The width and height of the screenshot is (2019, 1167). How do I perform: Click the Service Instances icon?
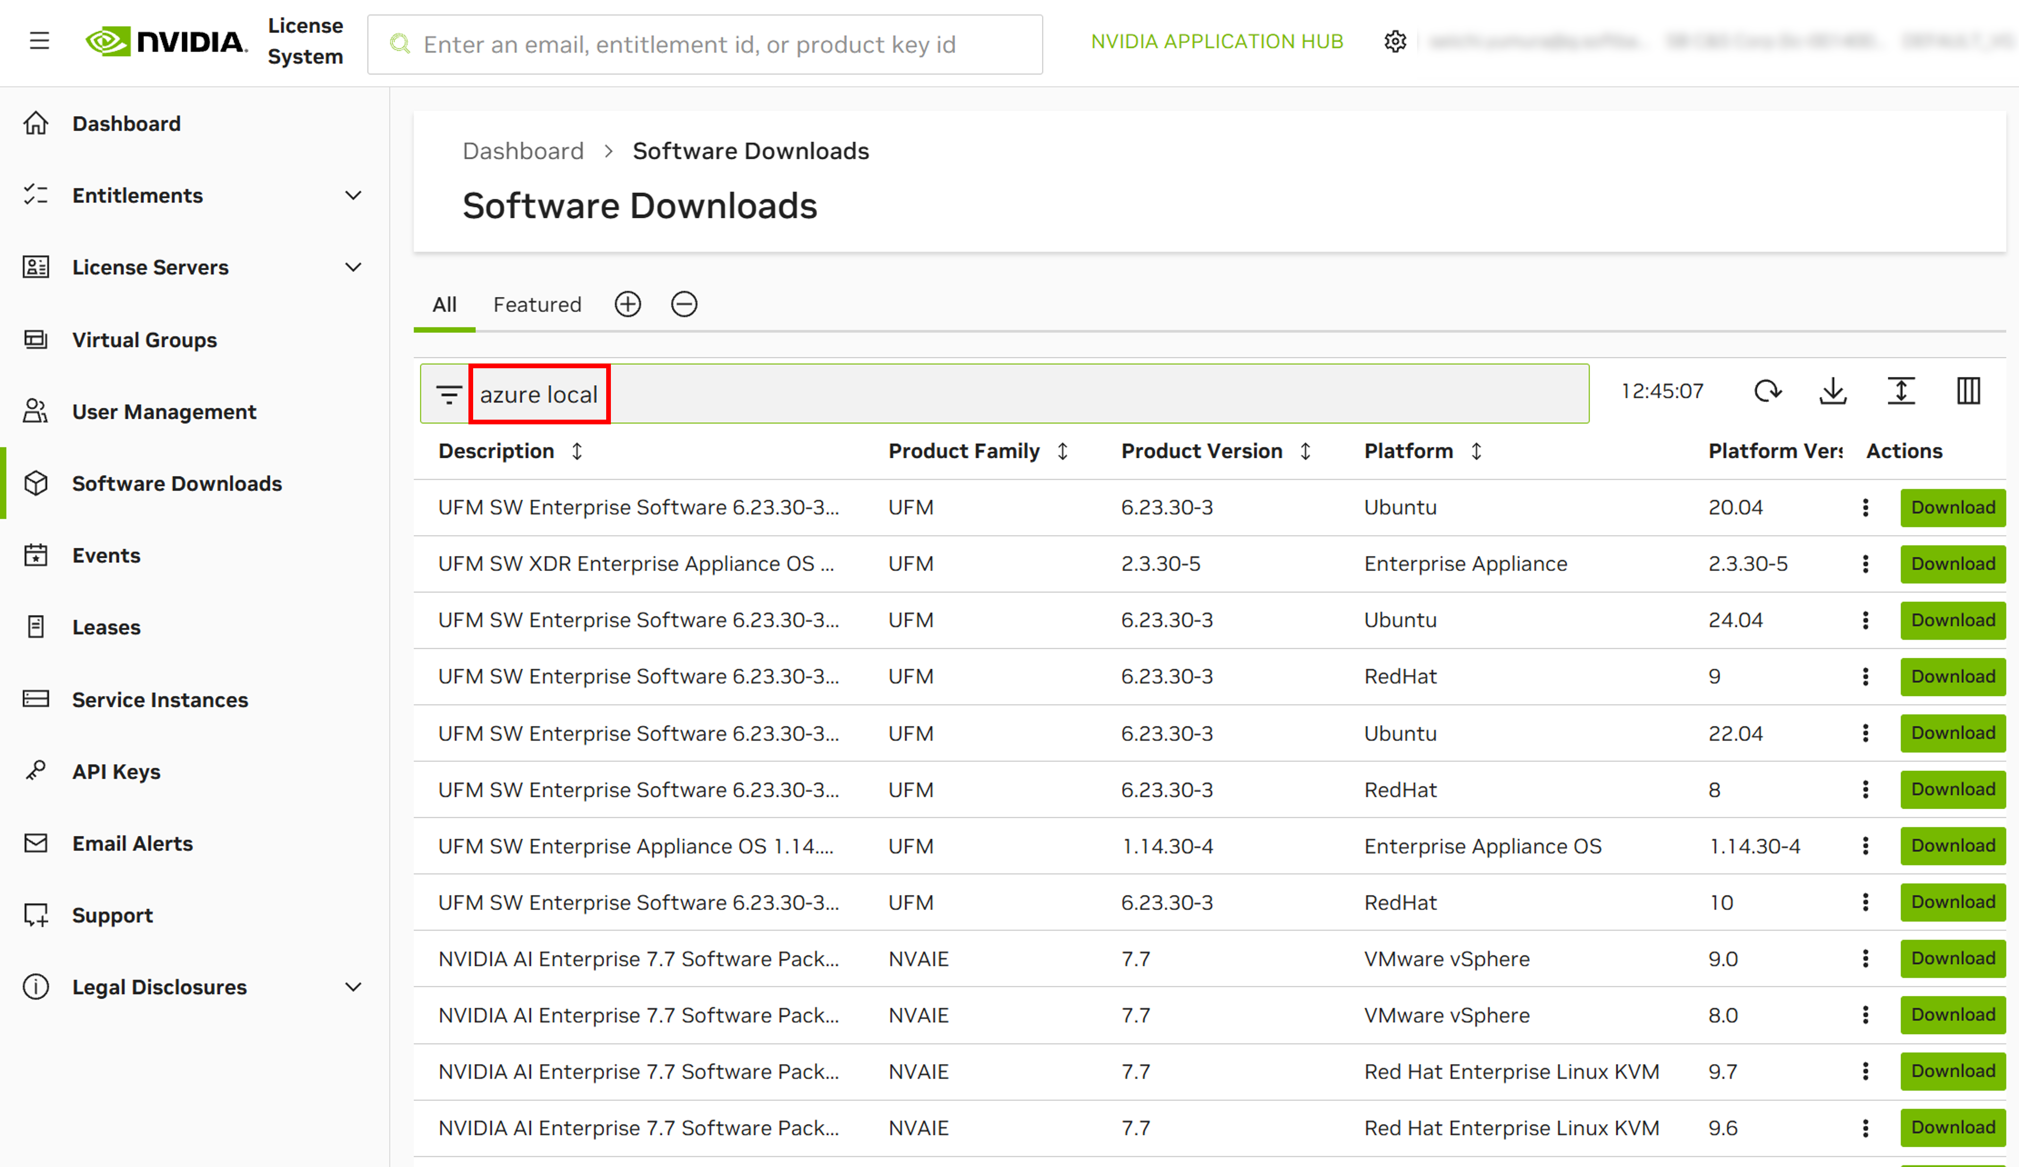[x=36, y=699]
